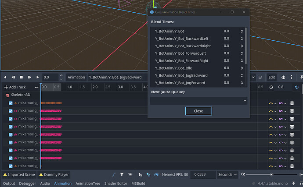Image resolution: width=303 pixels, height=187 pixels.
Task: Open the Edit menu button
Action: pyautogui.click(x=271, y=78)
